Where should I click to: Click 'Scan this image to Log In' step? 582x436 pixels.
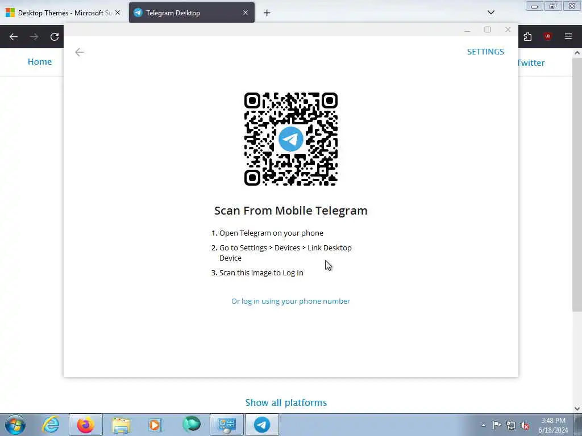(261, 273)
